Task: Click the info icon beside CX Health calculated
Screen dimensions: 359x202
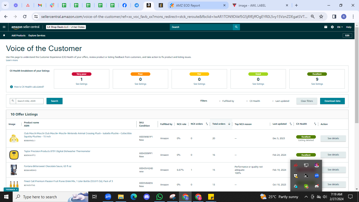Action: tap(12, 87)
